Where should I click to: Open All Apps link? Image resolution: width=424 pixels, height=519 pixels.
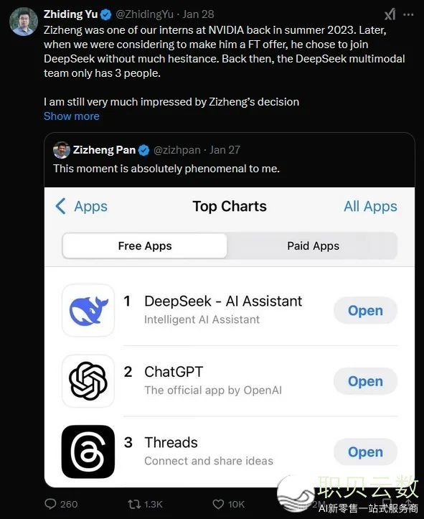[370, 207]
